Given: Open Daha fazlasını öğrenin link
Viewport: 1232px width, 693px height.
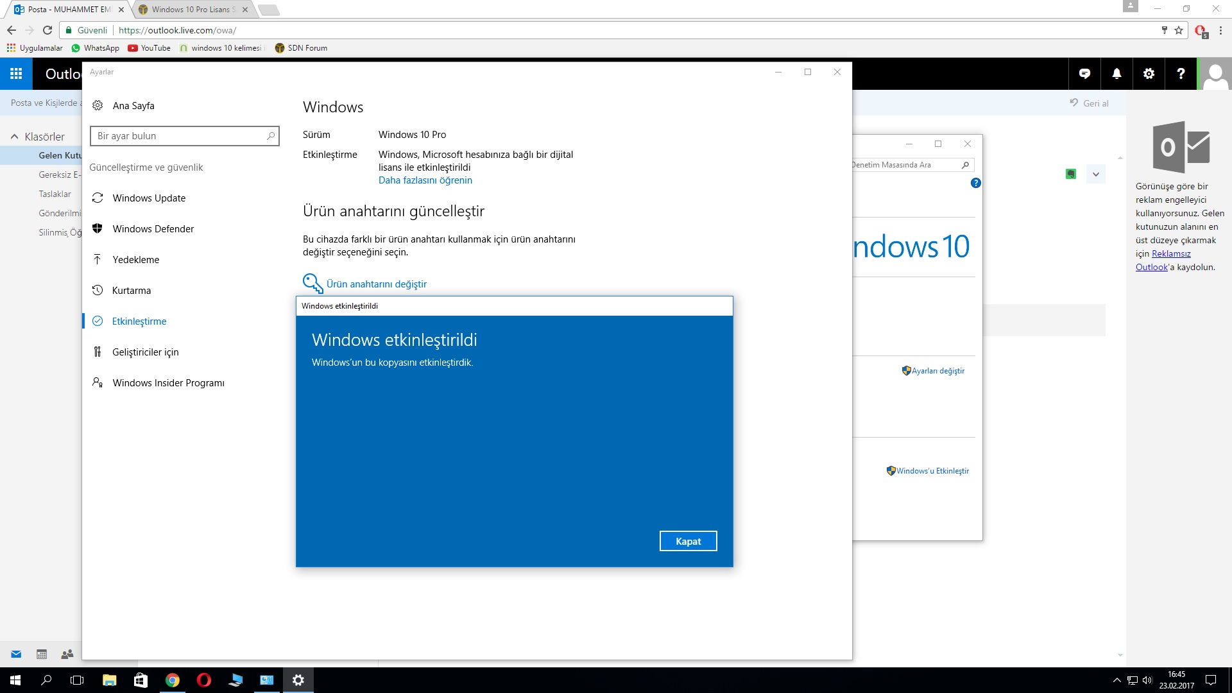Looking at the screenshot, I should (425, 180).
